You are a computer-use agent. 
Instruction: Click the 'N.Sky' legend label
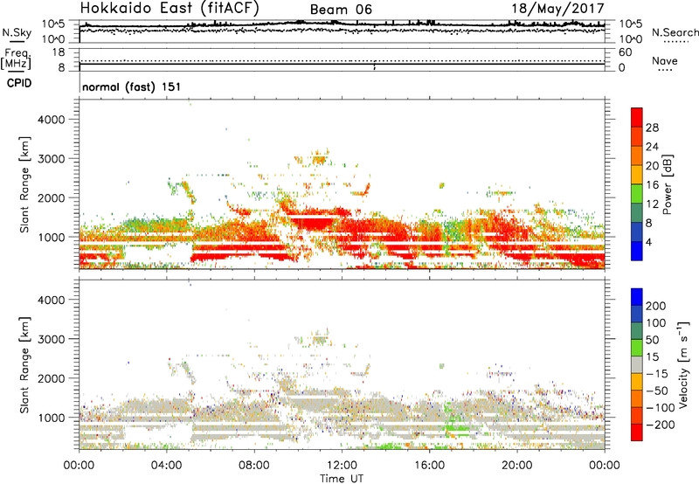pos(17,32)
